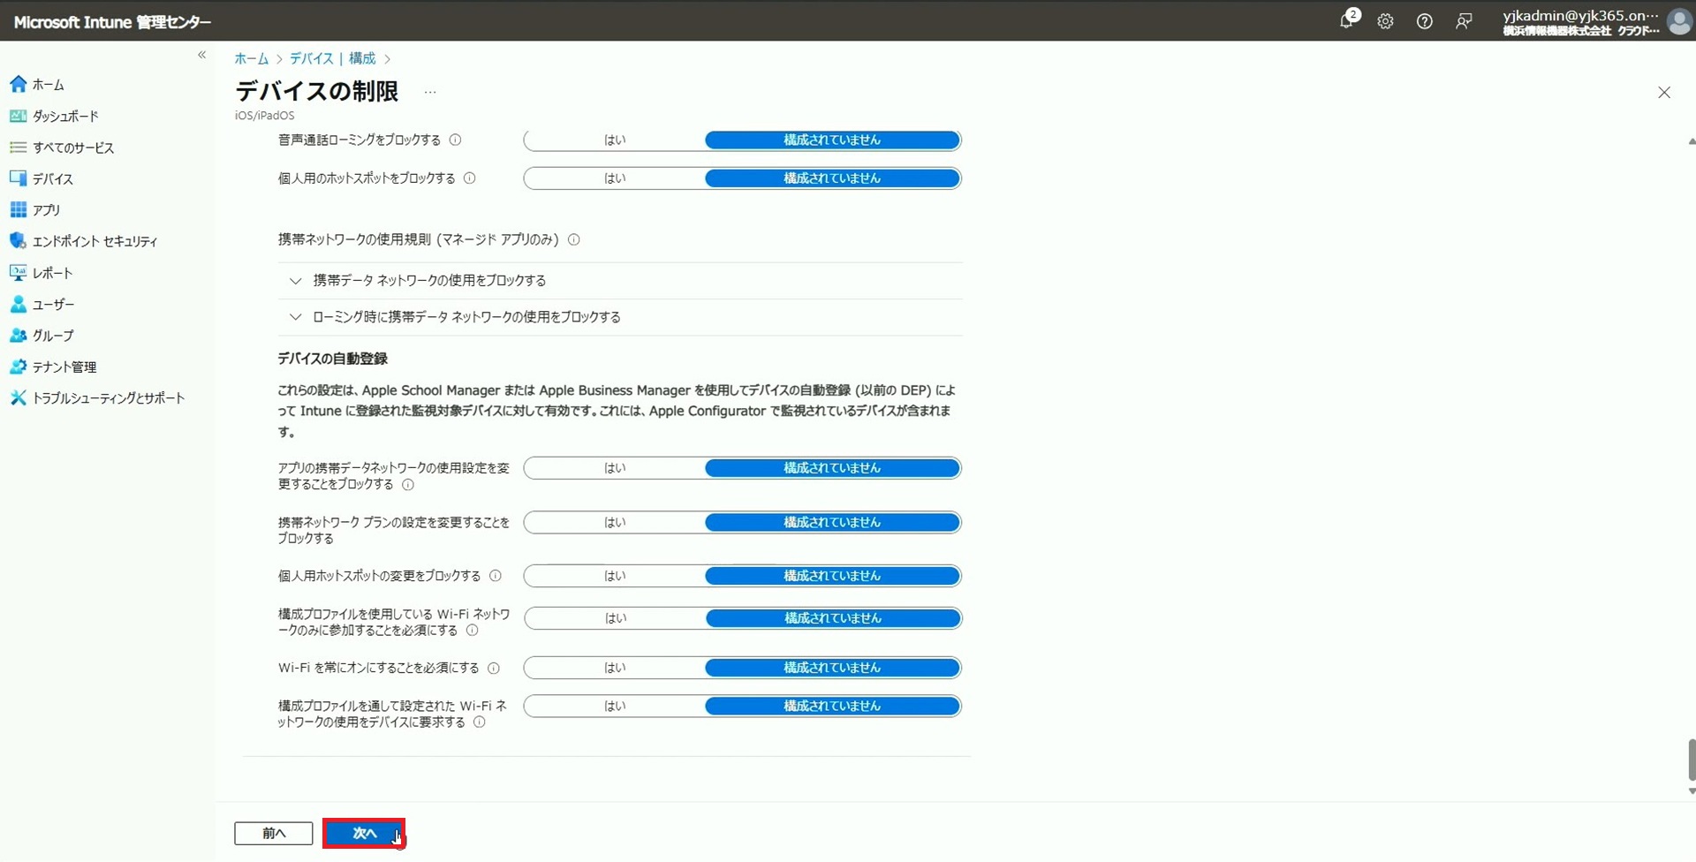The width and height of the screenshot is (1696, 862).
Task: Open the notifications bell icon
Action: (1346, 21)
